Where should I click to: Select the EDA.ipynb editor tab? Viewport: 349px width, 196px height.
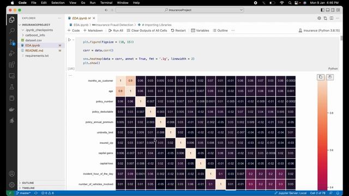click(81, 18)
